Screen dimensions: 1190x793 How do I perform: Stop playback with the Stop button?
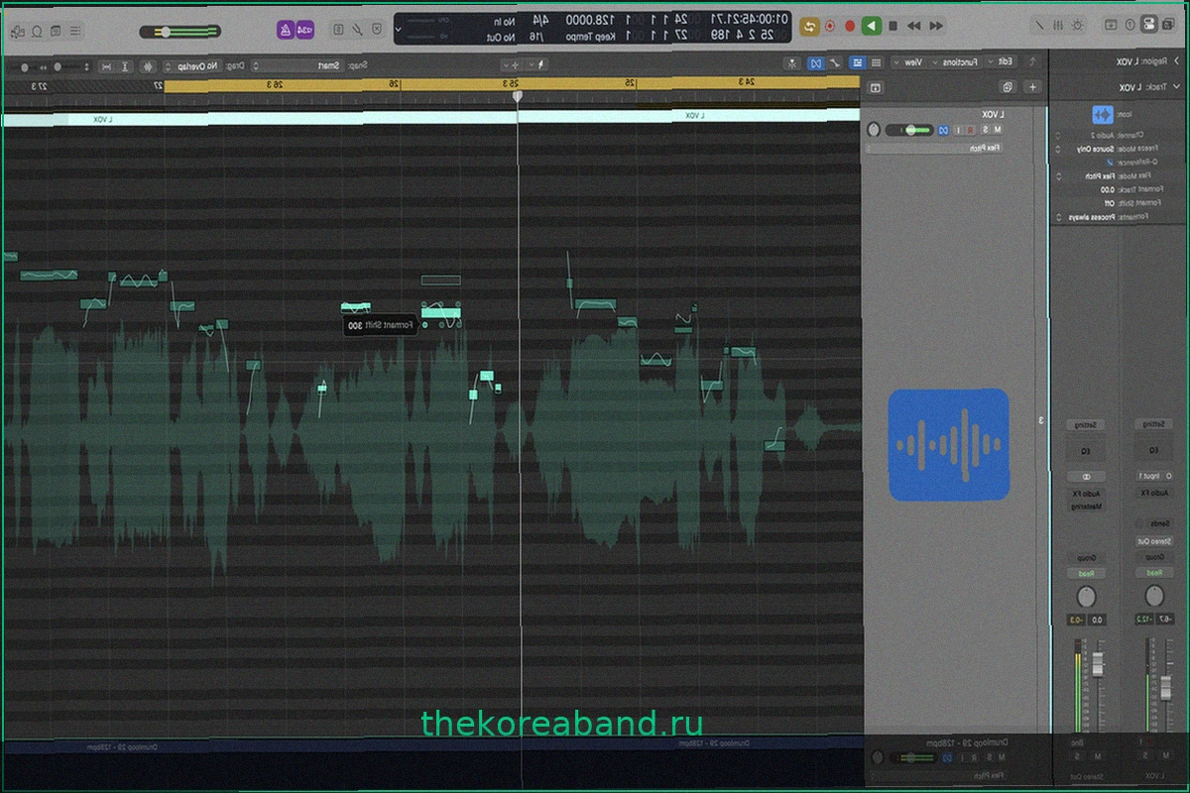click(x=892, y=26)
